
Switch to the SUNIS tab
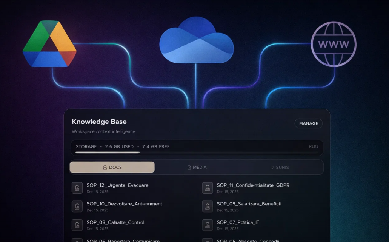point(280,167)
